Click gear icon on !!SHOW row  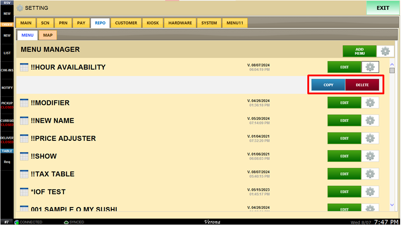[370, 156]
